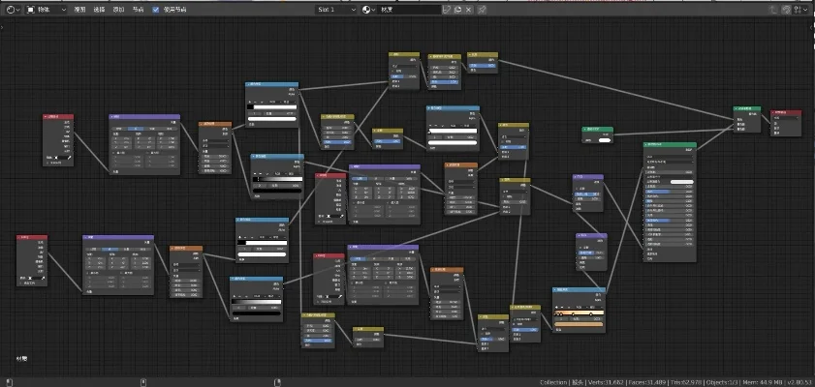Screen dimensions: 815x387
Task: Adjust the Strength slider in lower Bump node
Action: 591,253
